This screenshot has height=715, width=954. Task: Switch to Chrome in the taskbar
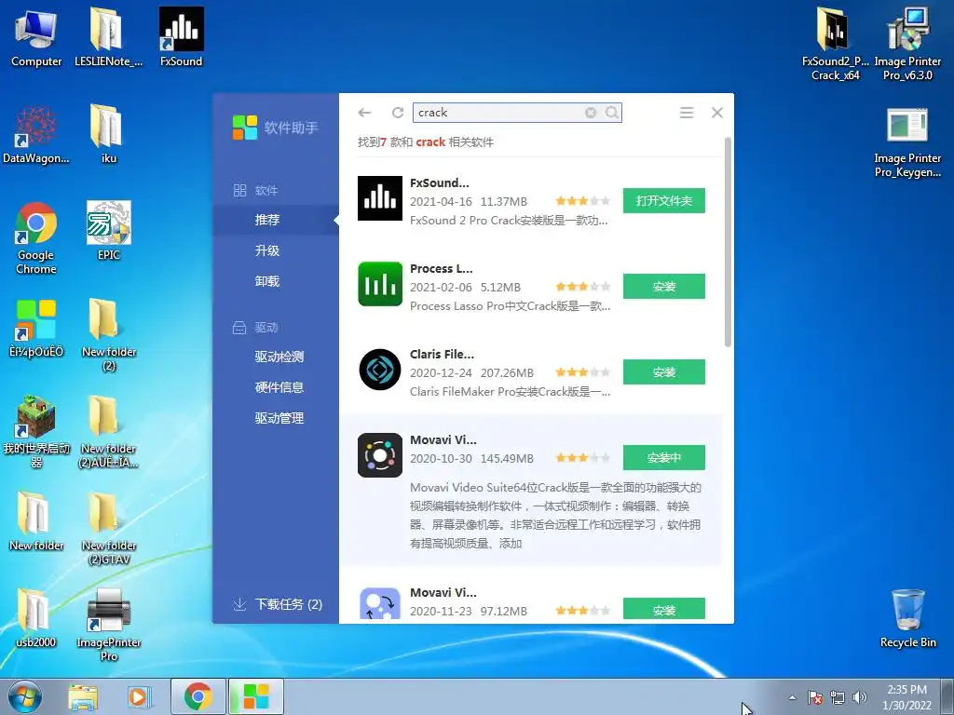(x=198, y=696)
